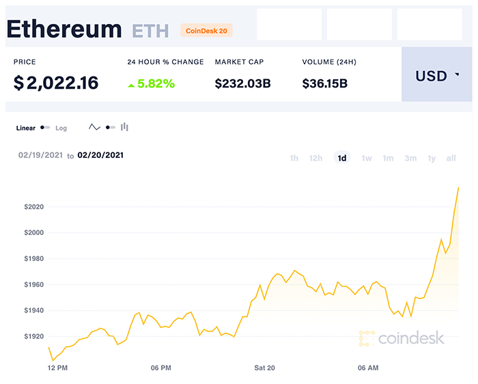Select the 12h time range
478x384 pixels.
(315, 158)
